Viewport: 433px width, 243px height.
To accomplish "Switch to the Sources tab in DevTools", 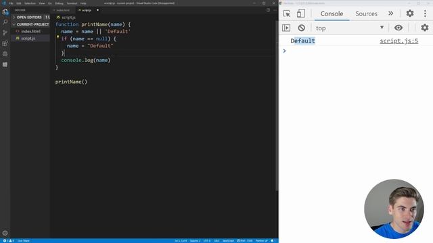I will point(366,13).
